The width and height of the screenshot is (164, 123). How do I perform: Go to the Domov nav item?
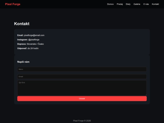[110, 4]
